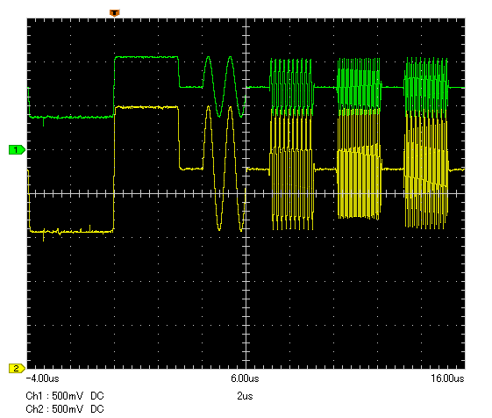
Task: Click the -4.00us time axis label
Action: click(x=43, y=378)
